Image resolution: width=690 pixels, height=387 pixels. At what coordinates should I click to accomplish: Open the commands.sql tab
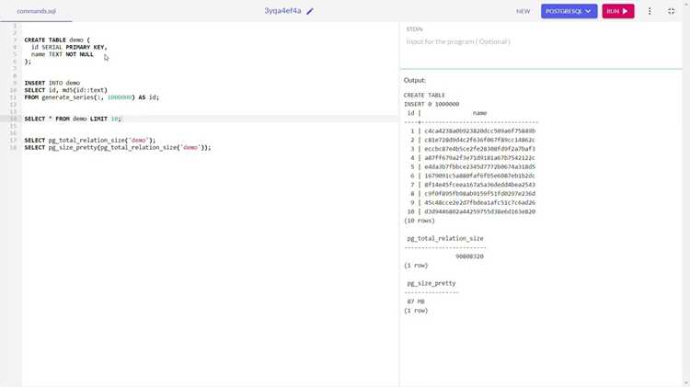point(36,11)
